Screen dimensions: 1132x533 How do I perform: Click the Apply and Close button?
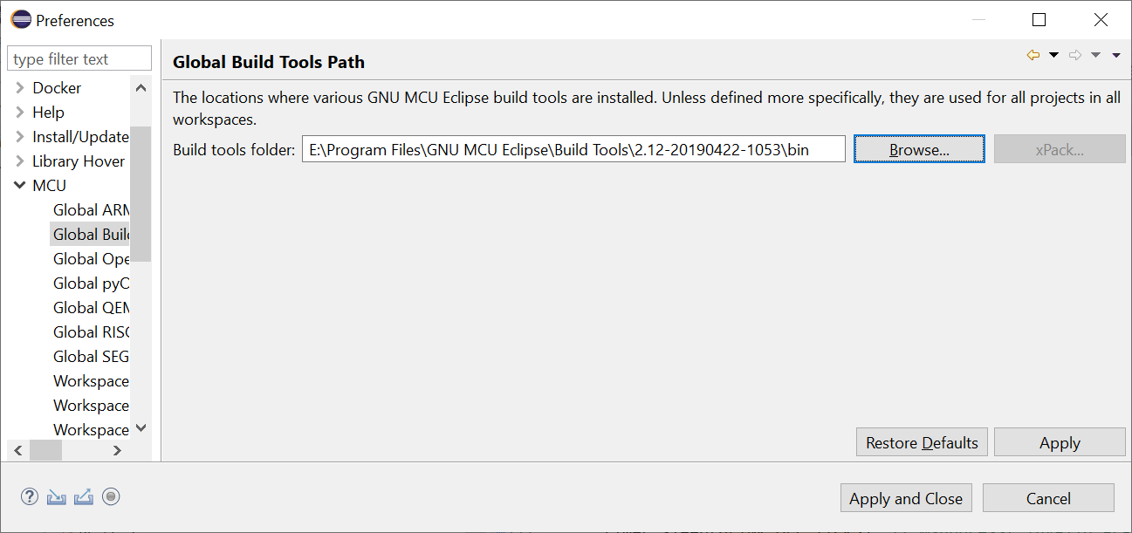pyautogui.click(x=905, y=498)
